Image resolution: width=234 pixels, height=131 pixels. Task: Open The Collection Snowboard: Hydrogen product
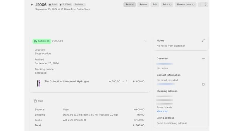pos(67,82)
